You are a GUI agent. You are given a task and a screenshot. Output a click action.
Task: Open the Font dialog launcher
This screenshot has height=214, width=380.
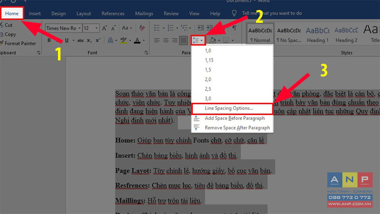pos(146,53)
